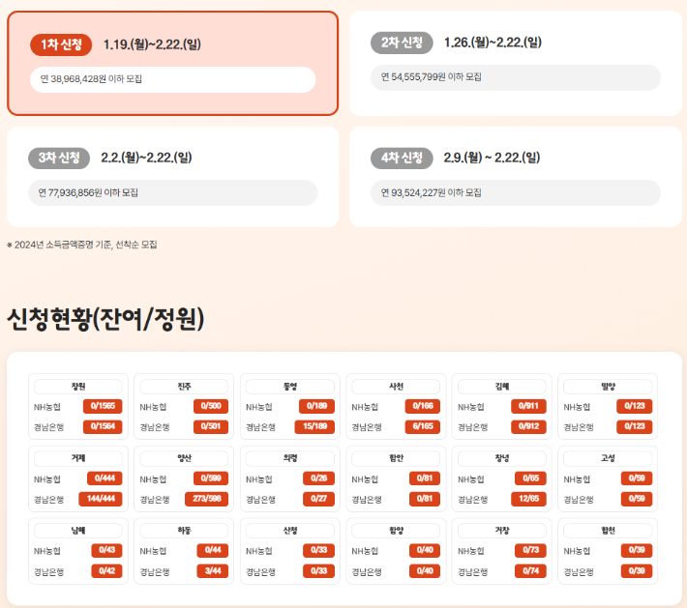Click the date range 1.26.(월)~2.22.(일)
The width and height of the screenshot is (687, 608).
click(x=493, y=43)
